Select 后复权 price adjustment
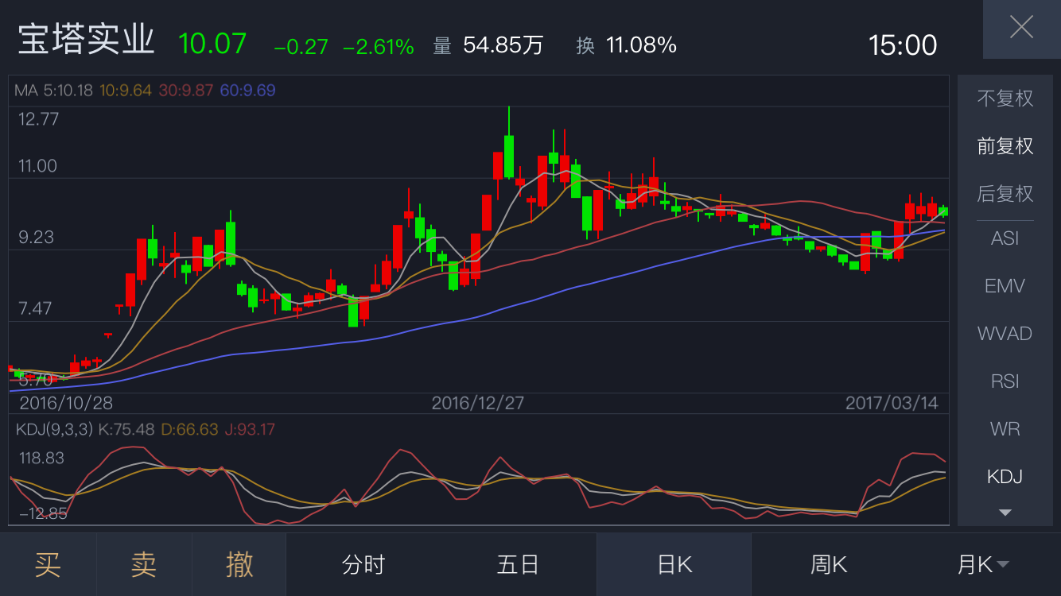Viewport: 1061px width, 596px height. [x=1005, y=194]
